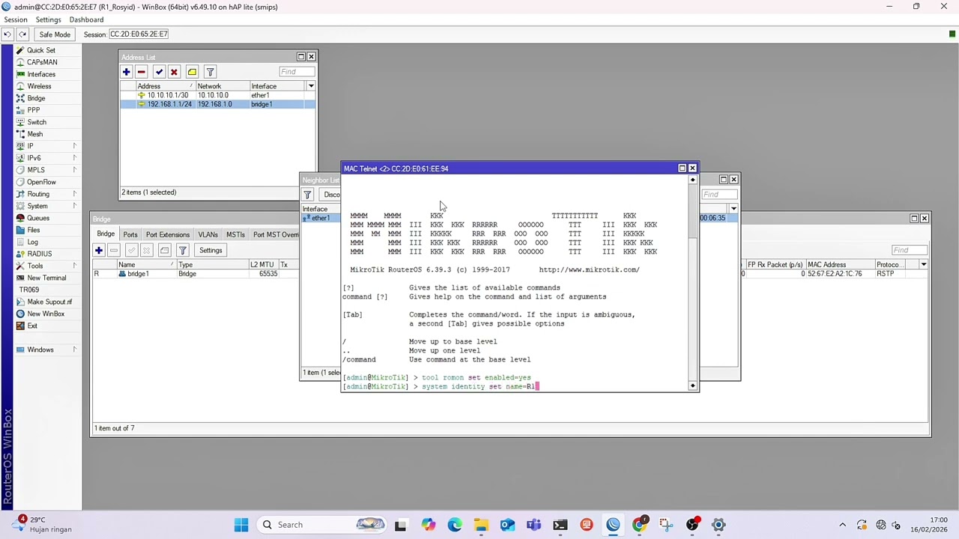Open CAPsMAN from the sidebar

(42, 62)
